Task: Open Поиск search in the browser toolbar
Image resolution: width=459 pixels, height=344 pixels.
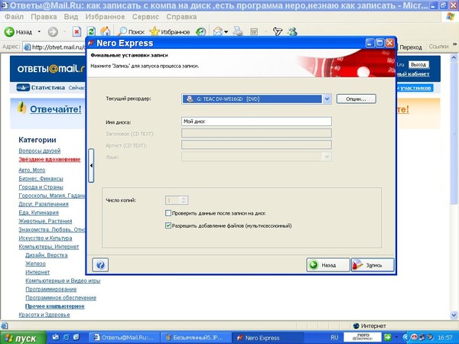Action: click(x=131, y=31)
